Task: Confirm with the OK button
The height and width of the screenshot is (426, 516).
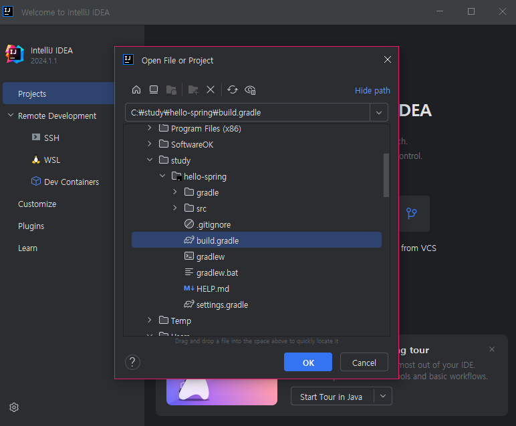Action: [x=308, y=362]
